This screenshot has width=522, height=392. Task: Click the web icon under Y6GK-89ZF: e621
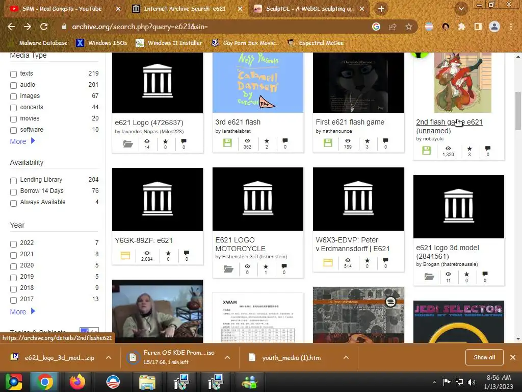pyautogui.click(x=125, y=256)
